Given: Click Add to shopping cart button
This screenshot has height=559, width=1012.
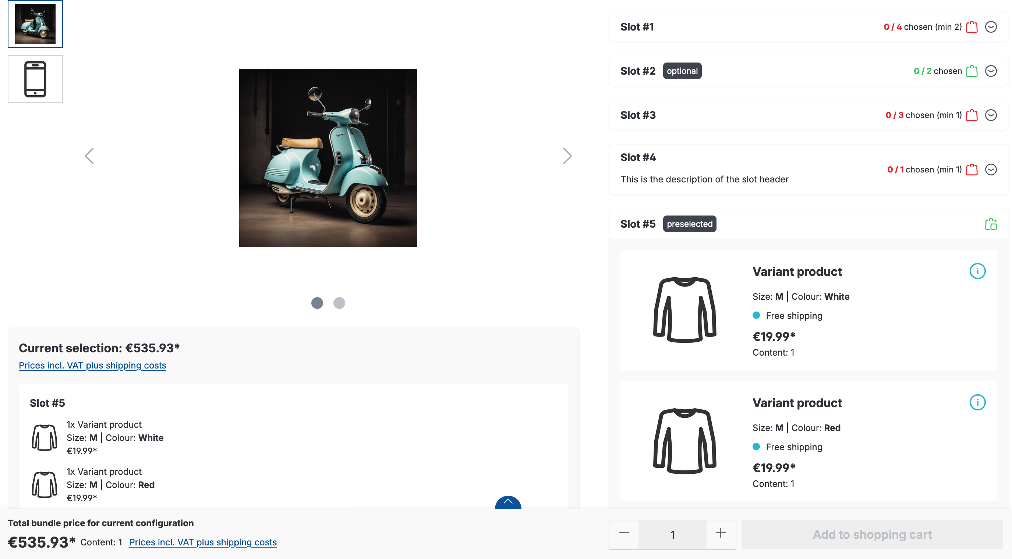Looking at the screenshot, I should coord(872,535).
